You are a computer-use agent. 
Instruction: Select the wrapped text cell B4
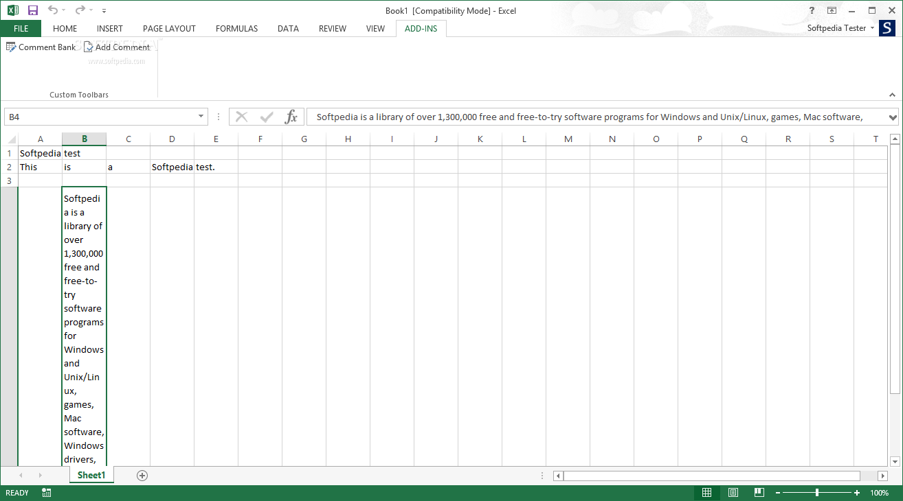[84, 327]
